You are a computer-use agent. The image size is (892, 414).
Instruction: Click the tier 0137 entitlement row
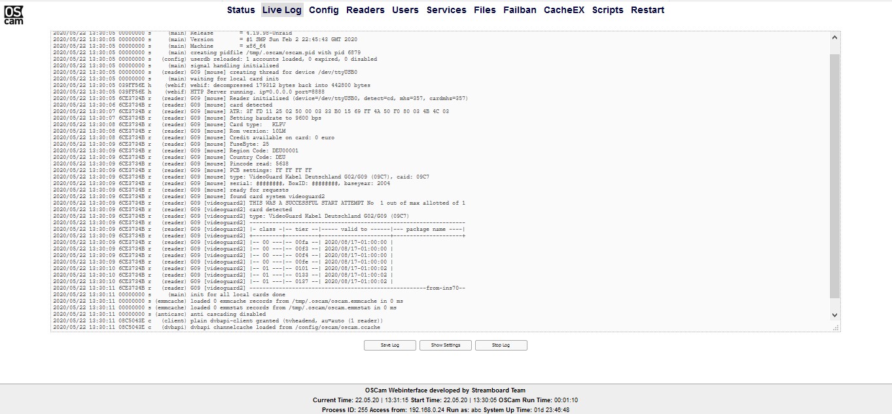pyautogui.click(x=223, y=281)
